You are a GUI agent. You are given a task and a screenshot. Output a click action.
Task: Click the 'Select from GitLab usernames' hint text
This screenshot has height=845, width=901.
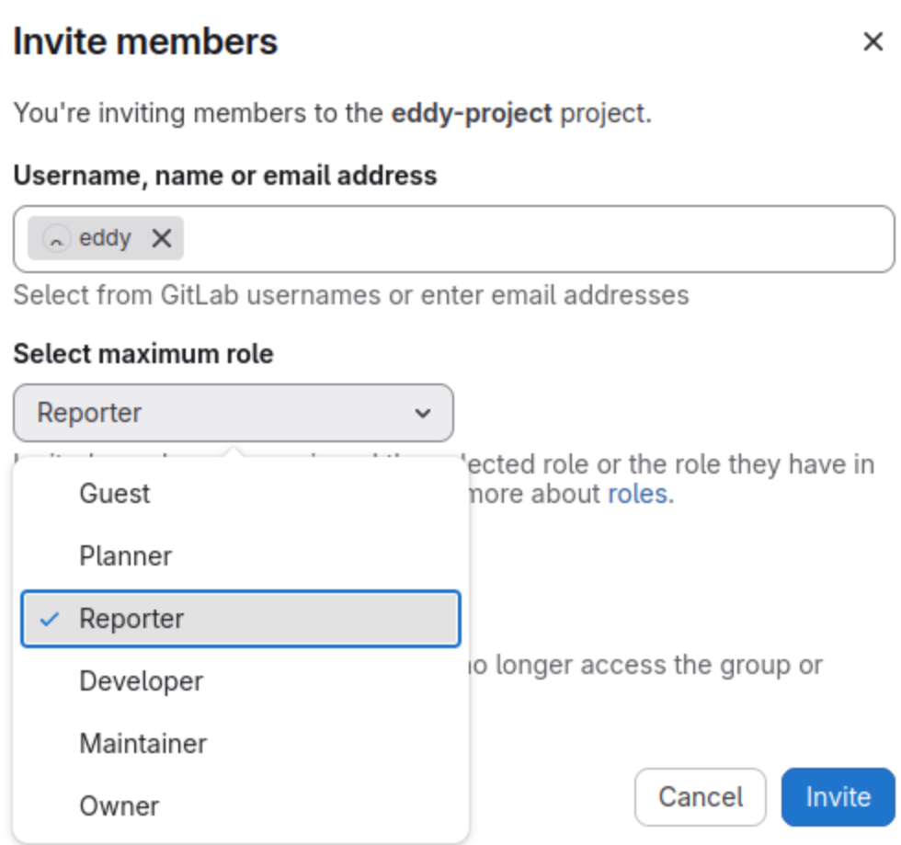point(351,295)
